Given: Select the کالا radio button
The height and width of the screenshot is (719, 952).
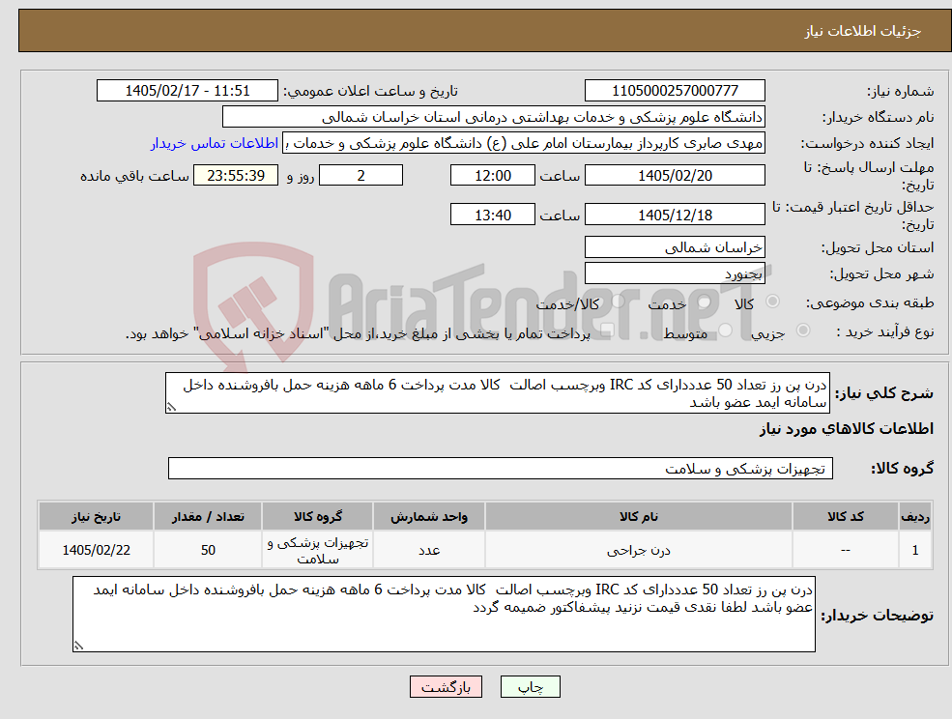Looking at the screenshot, I should [x=773, y=302].
